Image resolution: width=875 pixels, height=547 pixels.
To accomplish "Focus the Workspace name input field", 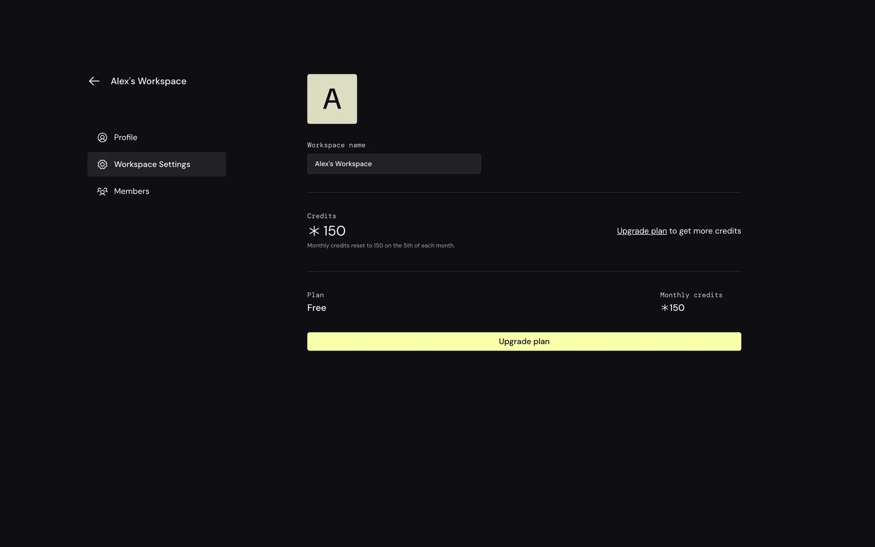I will pyautogui.click(x=394, y=164).
